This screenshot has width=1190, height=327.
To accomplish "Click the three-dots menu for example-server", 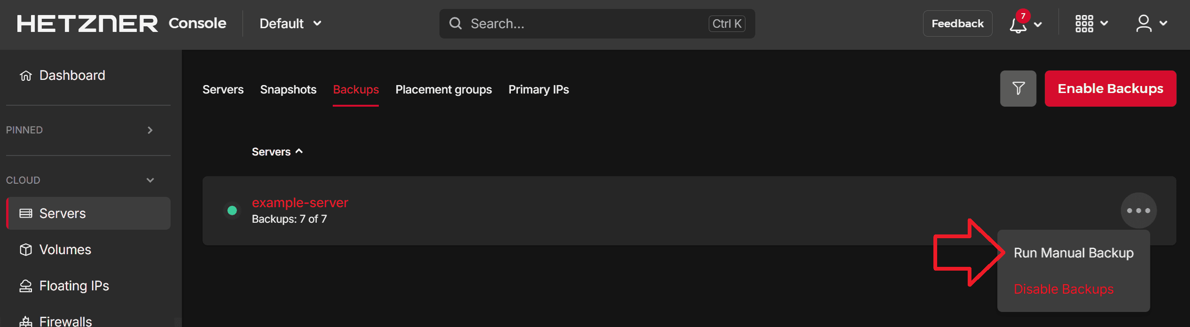I will click(x=1138, y=210).
